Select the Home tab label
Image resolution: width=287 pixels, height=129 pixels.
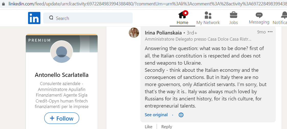(x=182, y=22)
